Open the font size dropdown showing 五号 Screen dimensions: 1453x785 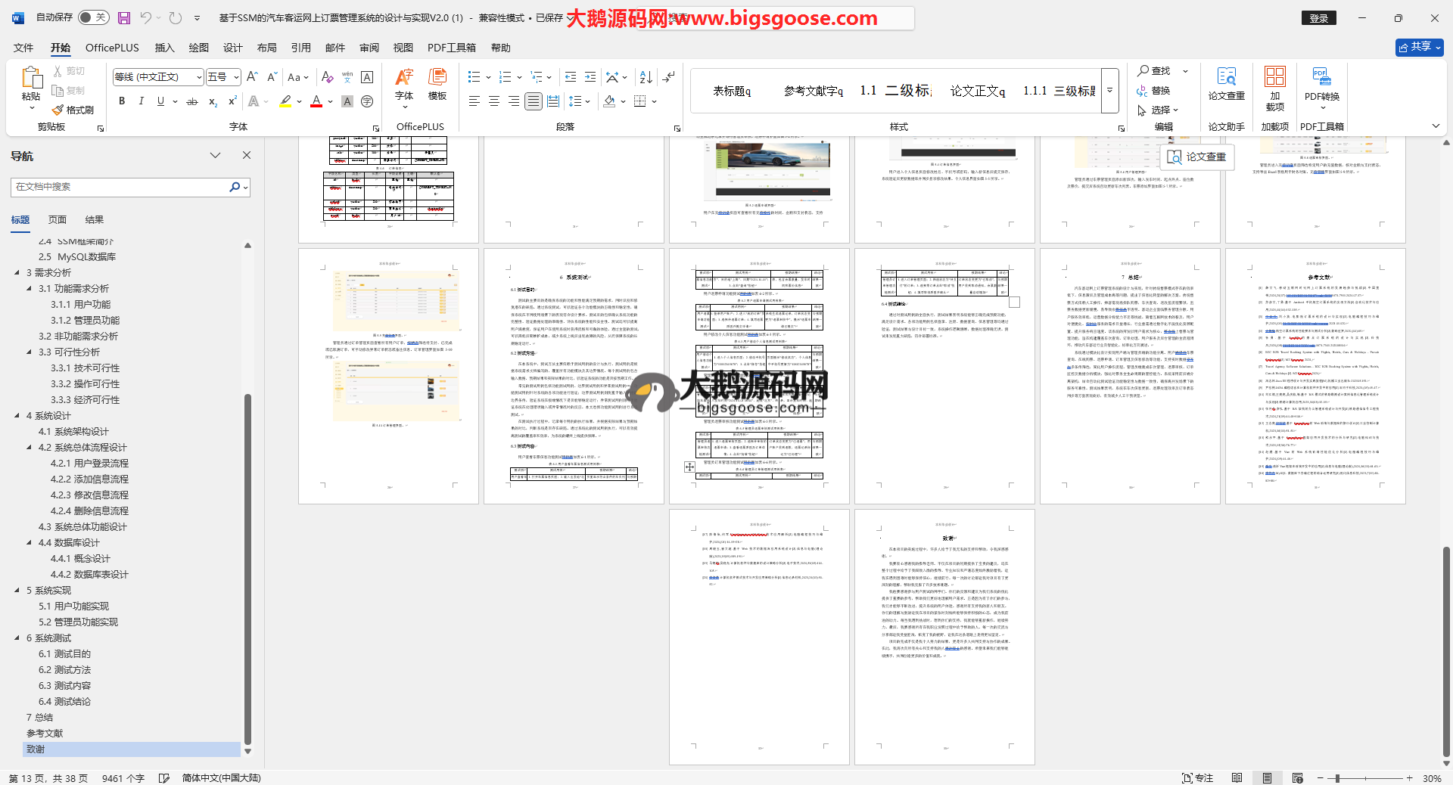click(x=224, y=77)
